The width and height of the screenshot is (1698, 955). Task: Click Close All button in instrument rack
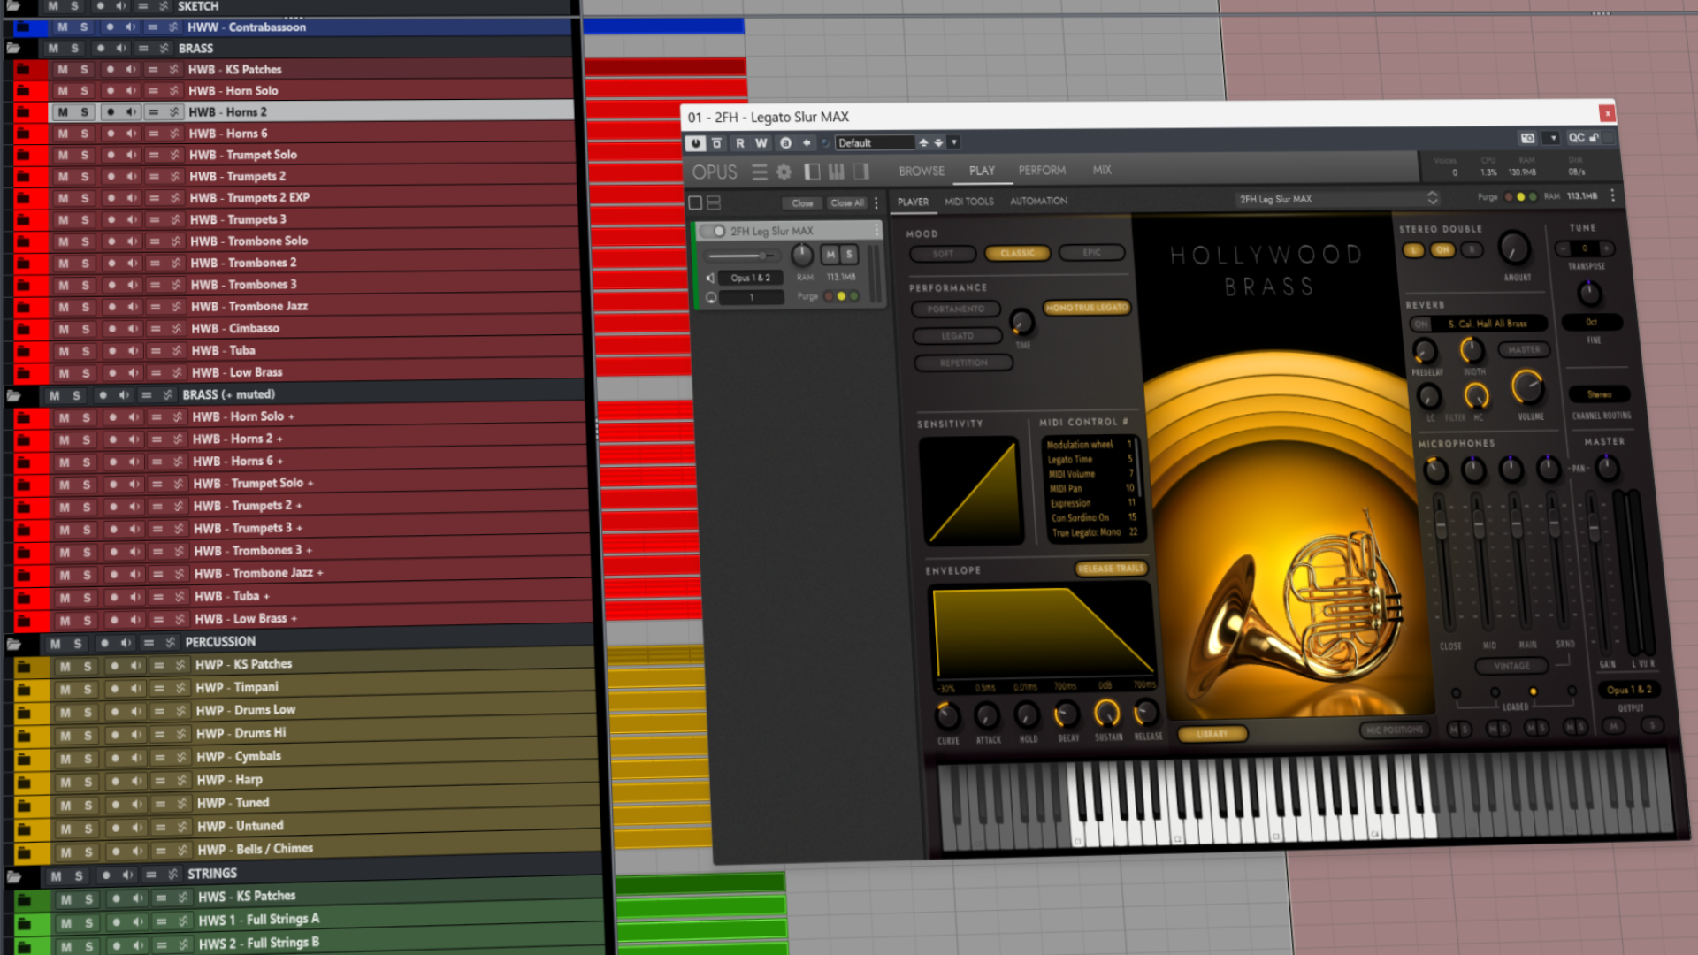coord(846,202)
